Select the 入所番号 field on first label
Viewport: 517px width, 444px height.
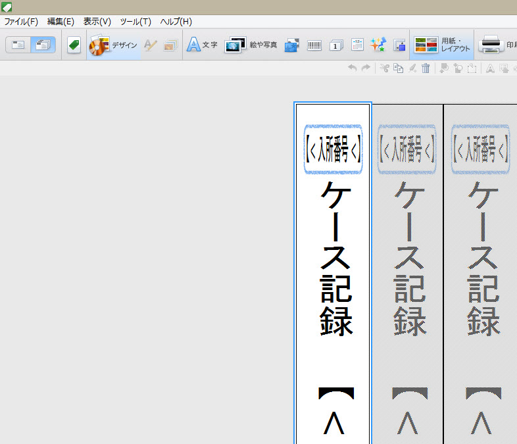point(333,149)
